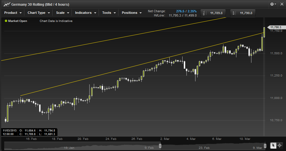Open the Indicators menu
This screenshot has width=286, height=151.
[85, 13]
